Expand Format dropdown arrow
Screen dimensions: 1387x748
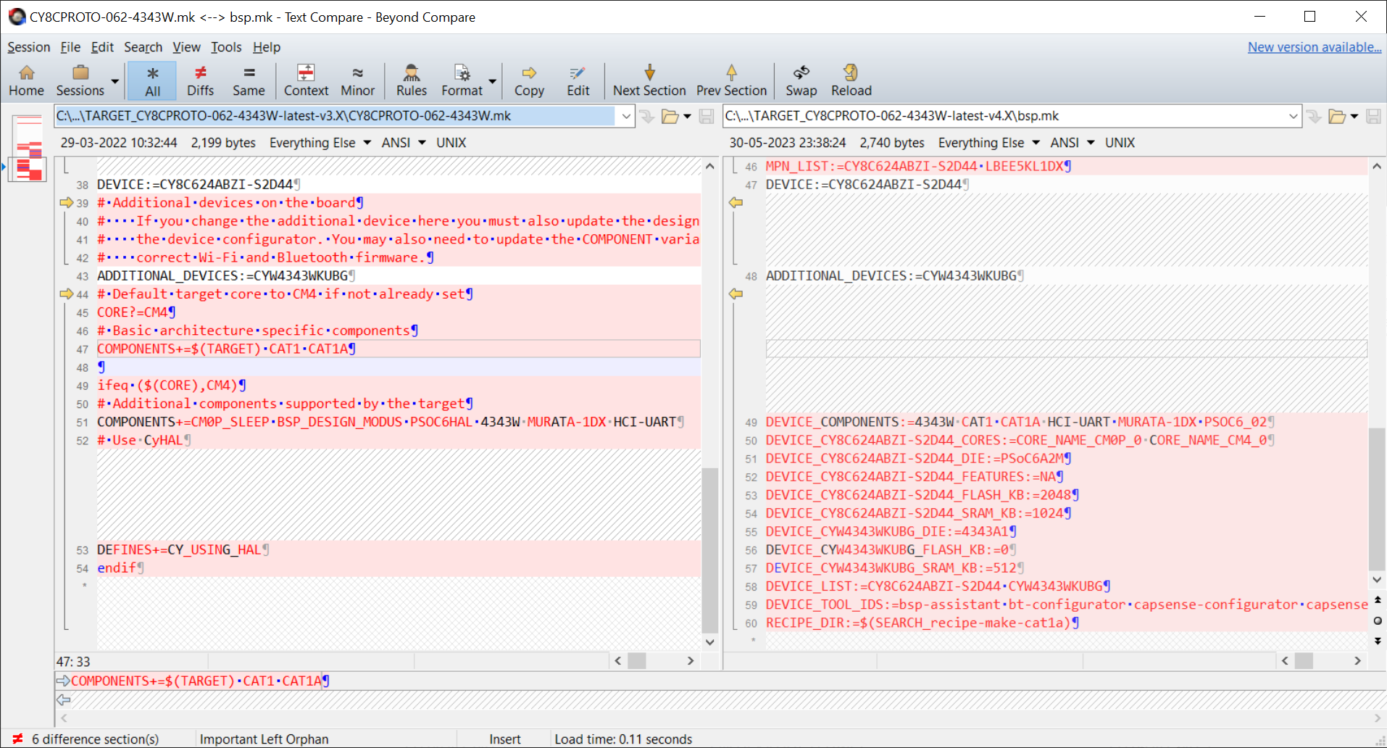pos(493,81)
